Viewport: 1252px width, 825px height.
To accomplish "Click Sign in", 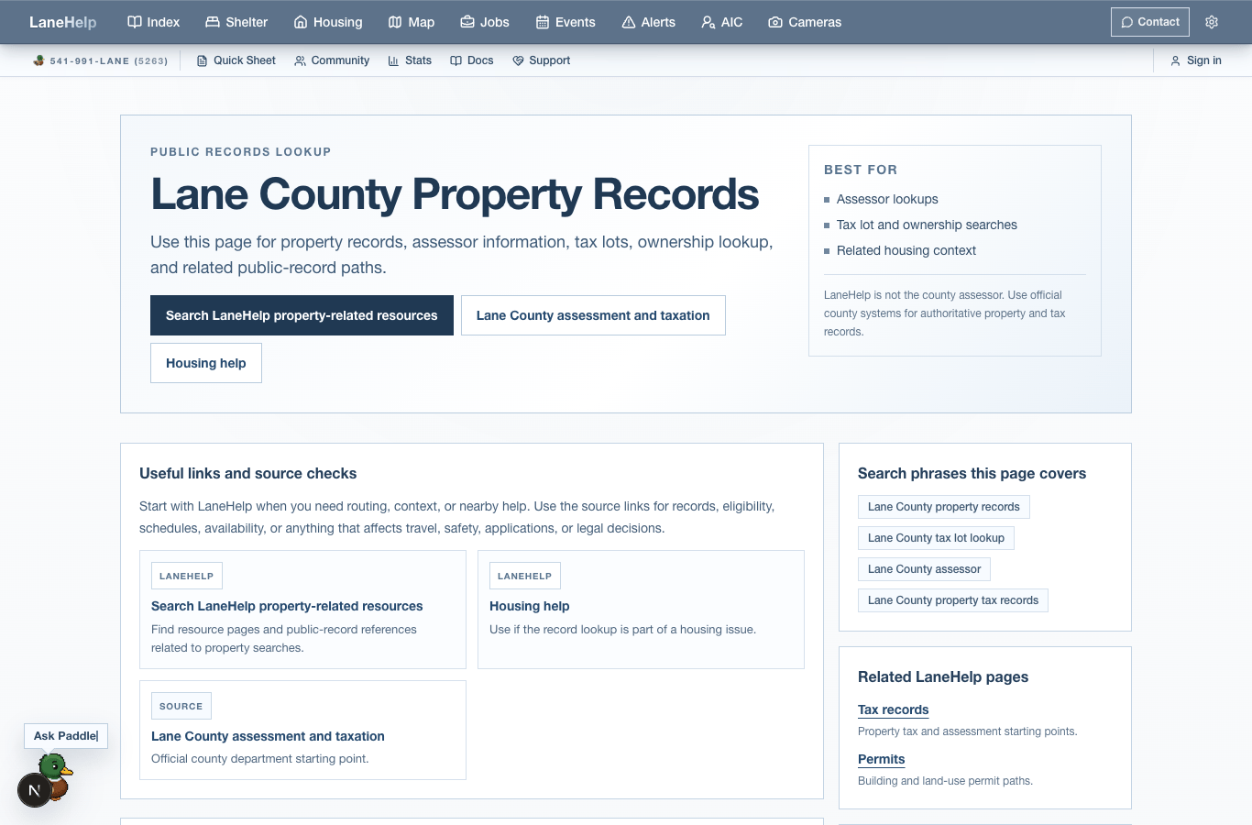I will [x=1195, y=60].
